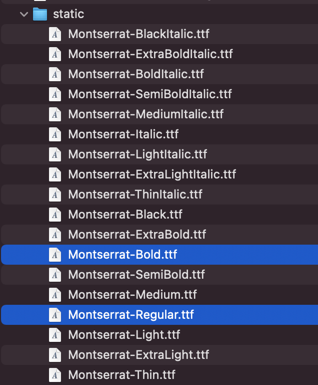
Task: Click the Montserrat-Italic.ttf file icon
Action: click(55, 134)
